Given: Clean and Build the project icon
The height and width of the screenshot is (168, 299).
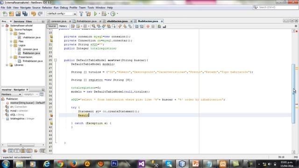Looking at the screenshot, I should coord(88,14).
